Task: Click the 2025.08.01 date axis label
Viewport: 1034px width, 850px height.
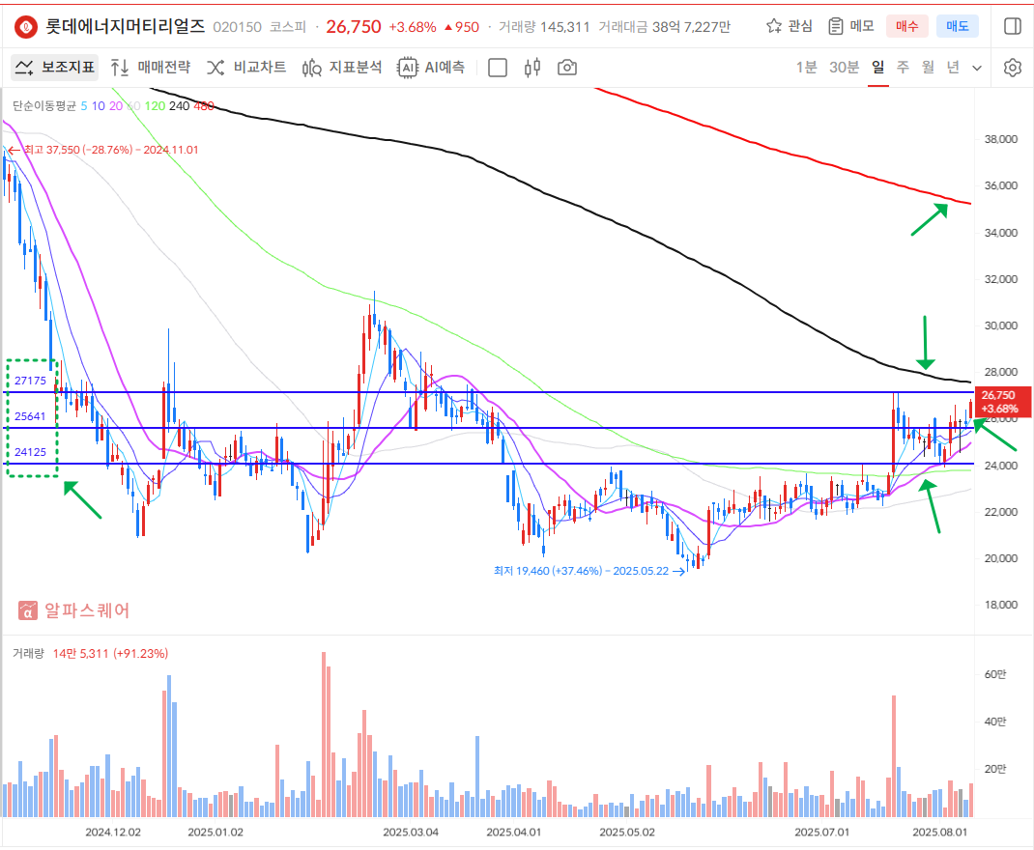Action: [x=939, y=833]
